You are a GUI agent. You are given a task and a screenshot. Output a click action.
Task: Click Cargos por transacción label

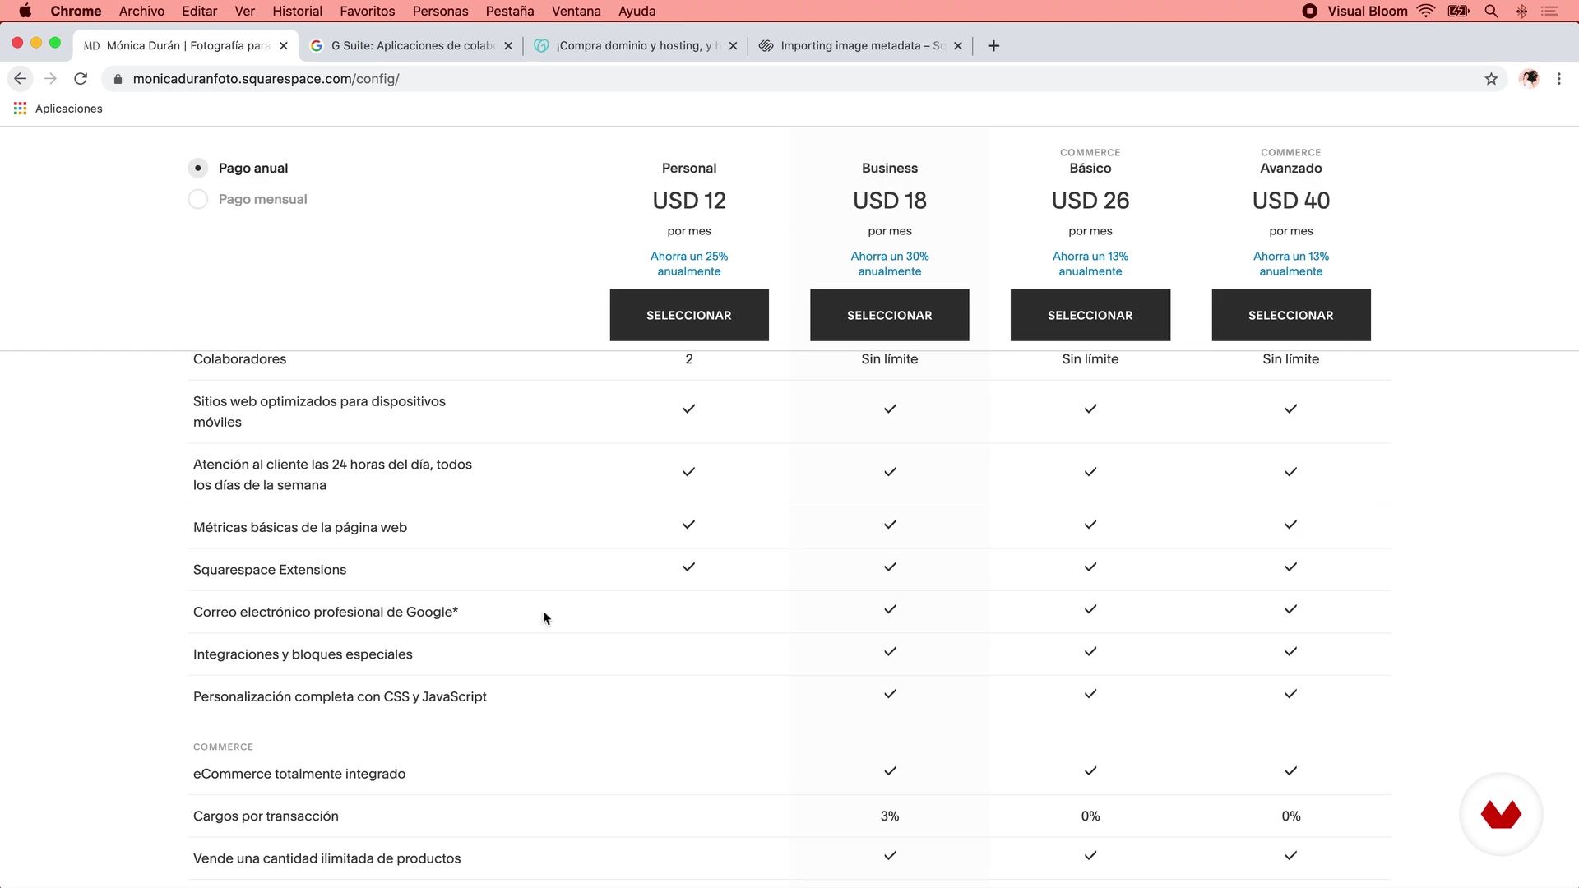[x=266, y=816]
